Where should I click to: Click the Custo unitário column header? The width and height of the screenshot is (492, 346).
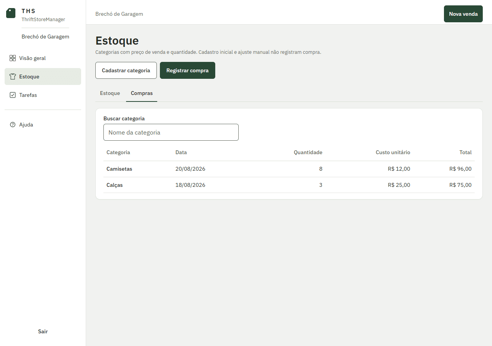(x=393, y=152)
